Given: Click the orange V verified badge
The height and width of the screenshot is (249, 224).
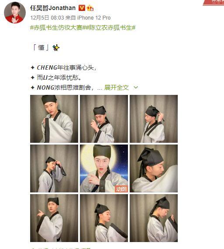Looking at the screenshot, I should pos(82,8).
